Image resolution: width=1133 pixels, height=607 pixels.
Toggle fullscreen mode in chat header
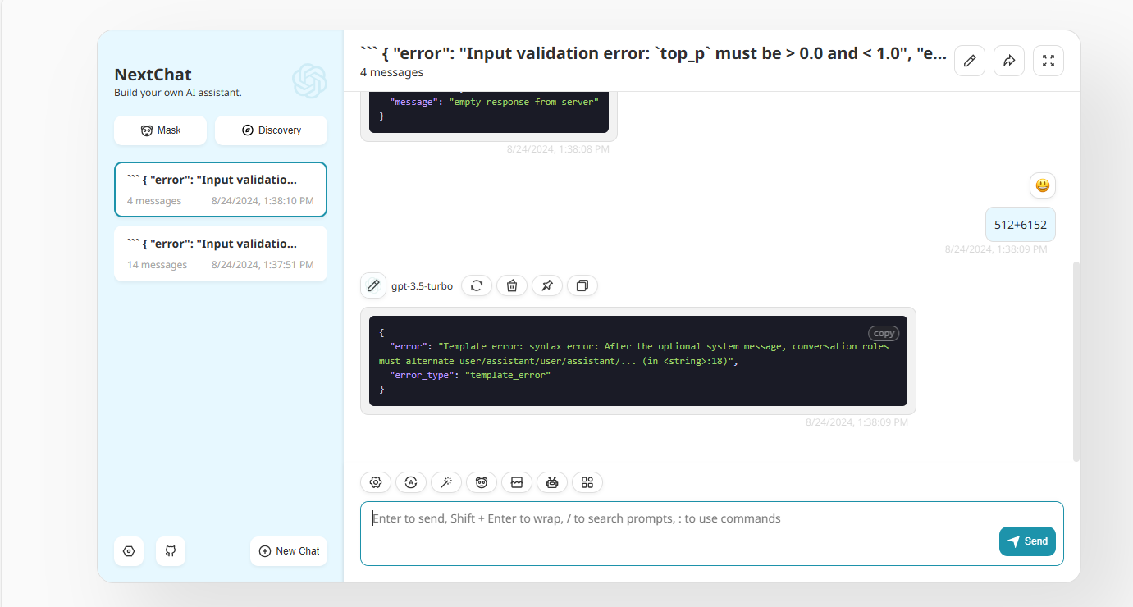coord(1048,61)
